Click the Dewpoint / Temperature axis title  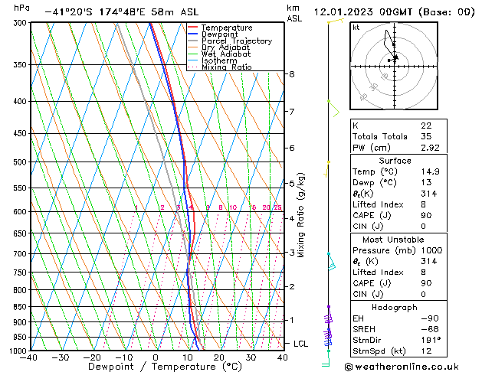coord(165,367)
